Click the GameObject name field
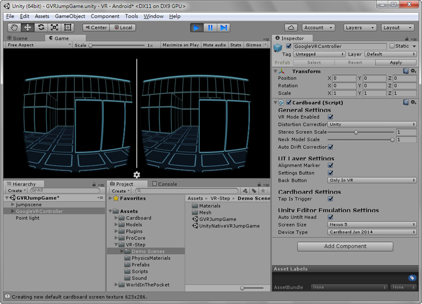Image resolution: width=422 pixels, height=304 pixels. click(340, 46)
